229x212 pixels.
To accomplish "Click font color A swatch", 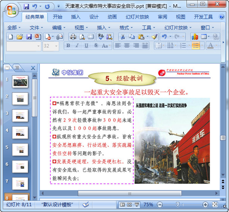I will point(210,46).
